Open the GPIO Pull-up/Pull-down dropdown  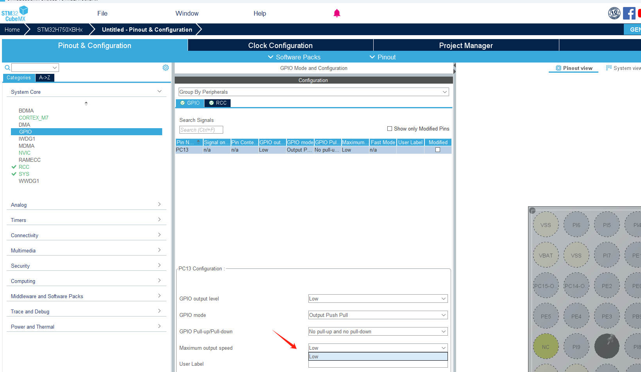(x=378, y=331)
